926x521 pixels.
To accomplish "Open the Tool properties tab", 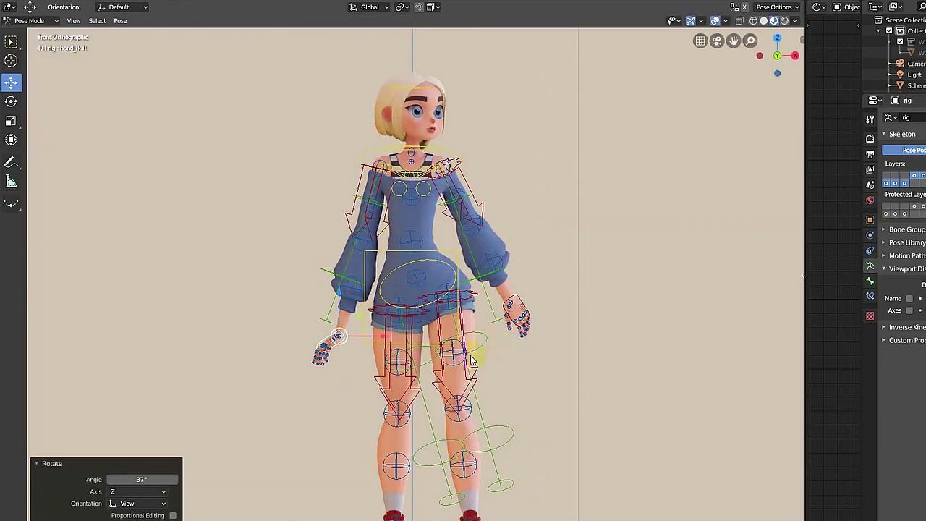I will point(870,119).
